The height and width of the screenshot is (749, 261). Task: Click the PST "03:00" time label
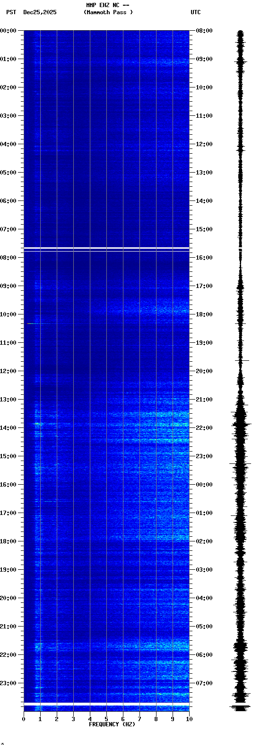pyautogui.click(x=8, y=116)
